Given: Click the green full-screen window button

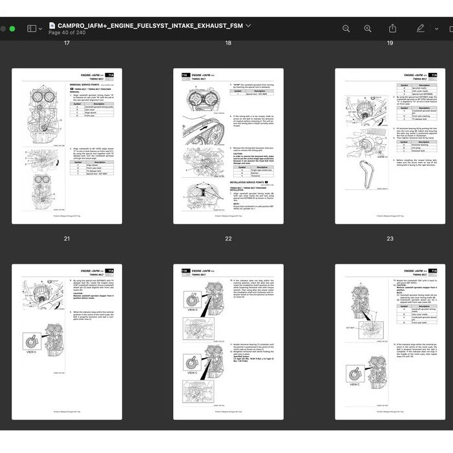Looking at the screenshot, I should click(x=12, y=28).
